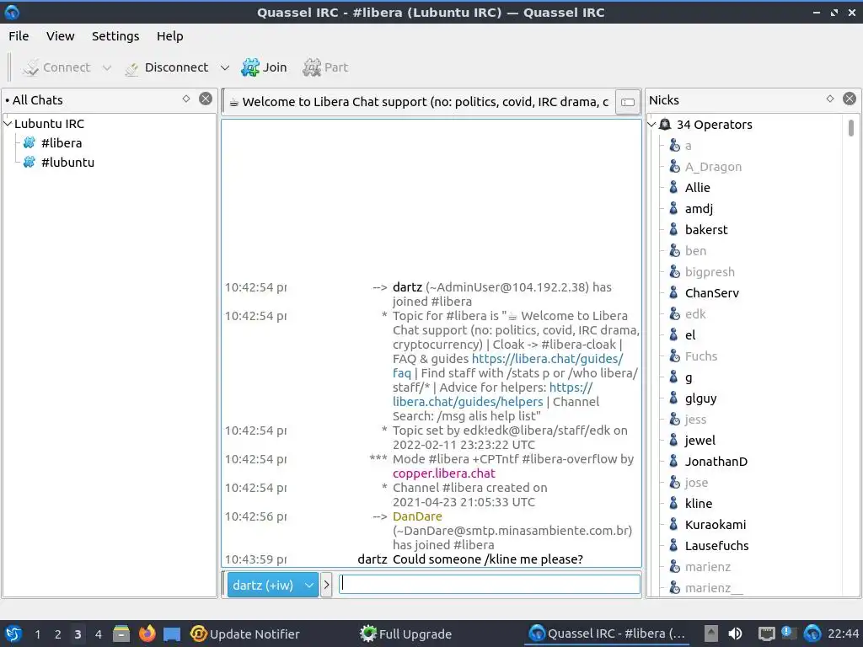Open the Settings menu
Viewport: 863px width, 647px height.
pyautogui.click(x=115, y=36)
